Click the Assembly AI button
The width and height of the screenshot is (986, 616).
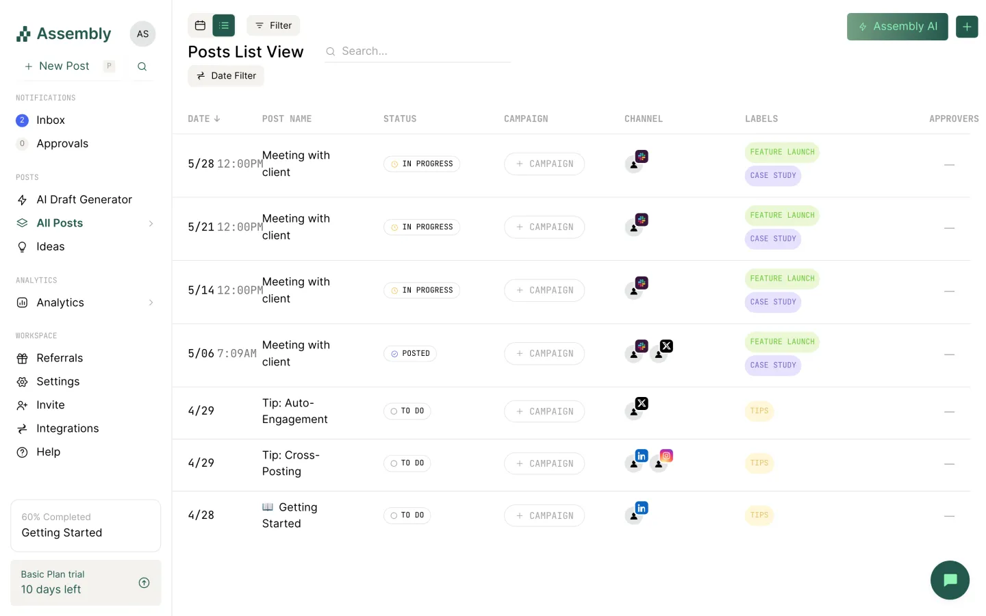click(897, 27)
